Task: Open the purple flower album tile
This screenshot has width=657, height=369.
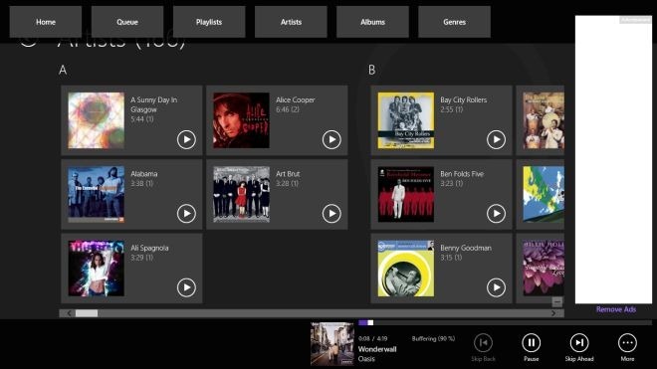Action: [541, 269]
